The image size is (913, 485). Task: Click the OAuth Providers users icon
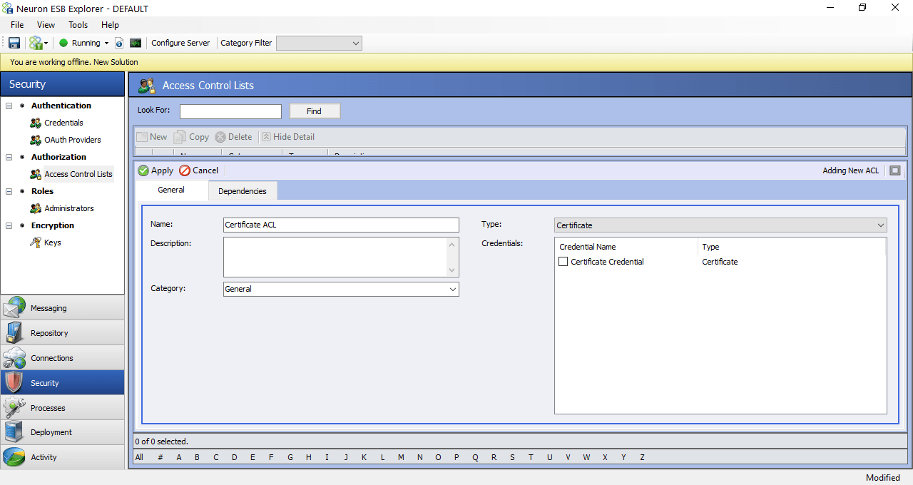tap(36, 140)
